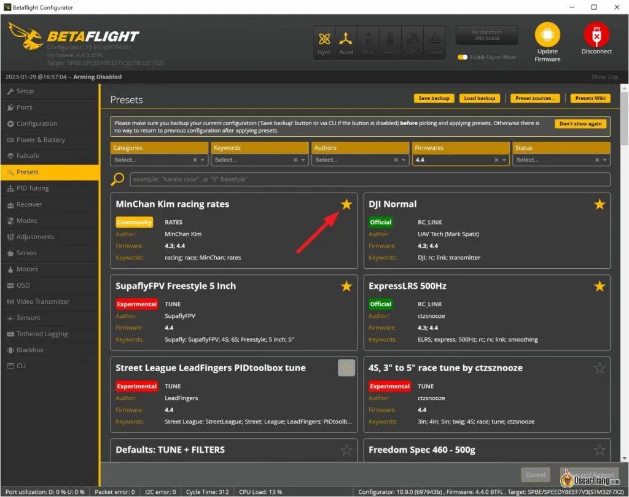Open the PID Tuning tab
Viewport: 629px width, 497px height.
pyautogui.click(x=50, y=188)
